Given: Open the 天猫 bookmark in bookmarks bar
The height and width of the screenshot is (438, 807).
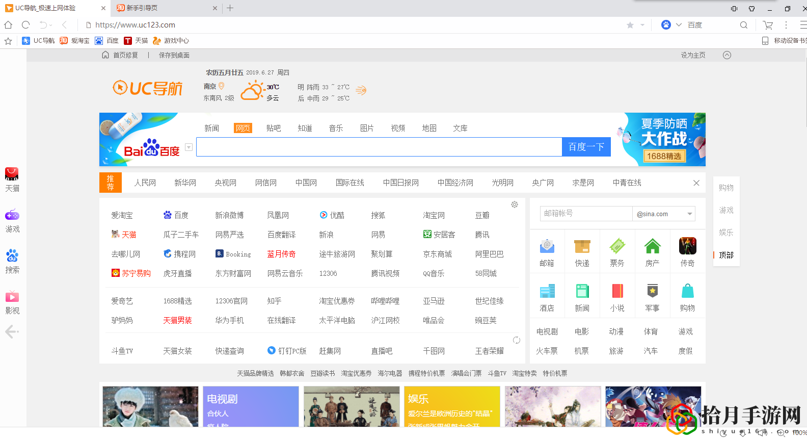Looking at the screenshot, I should click(136, 41).
